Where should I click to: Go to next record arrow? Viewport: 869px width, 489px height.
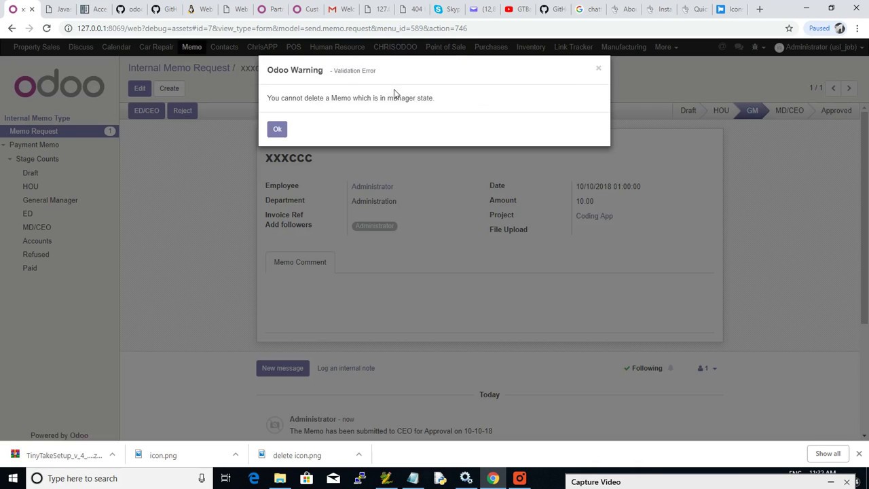click(x=849, y=88)
